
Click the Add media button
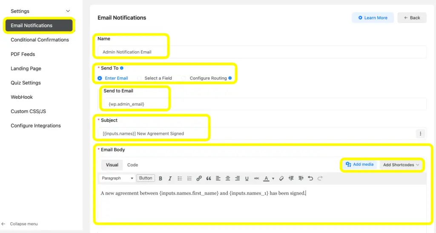tap(359, 164)
